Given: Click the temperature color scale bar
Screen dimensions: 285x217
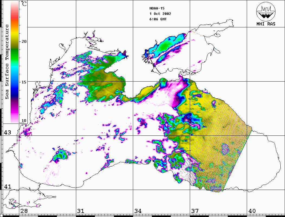Looking at the screenshot, I should click(15, 62).
